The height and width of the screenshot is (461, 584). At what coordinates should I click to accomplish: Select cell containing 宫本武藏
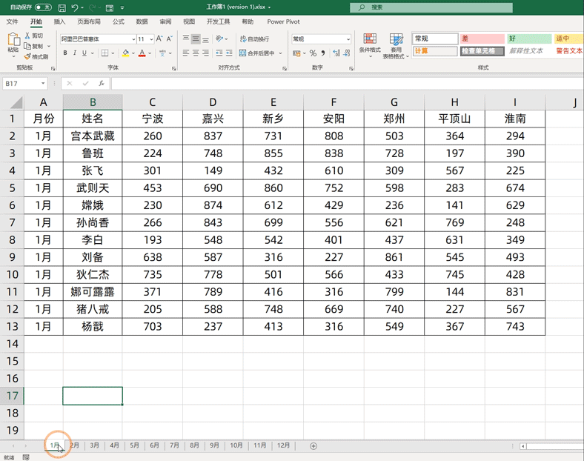click(93, 136)
